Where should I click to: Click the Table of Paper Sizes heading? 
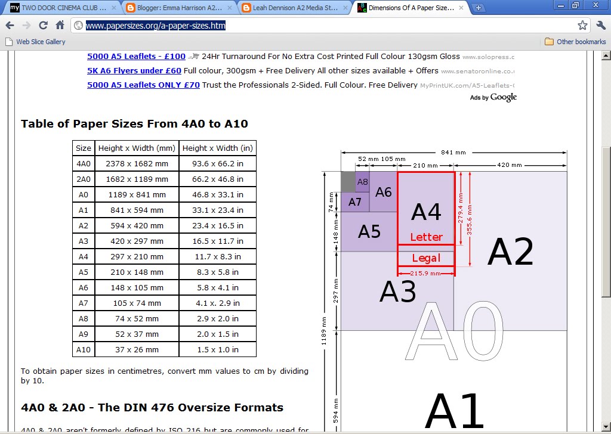(x=134, y=124)
